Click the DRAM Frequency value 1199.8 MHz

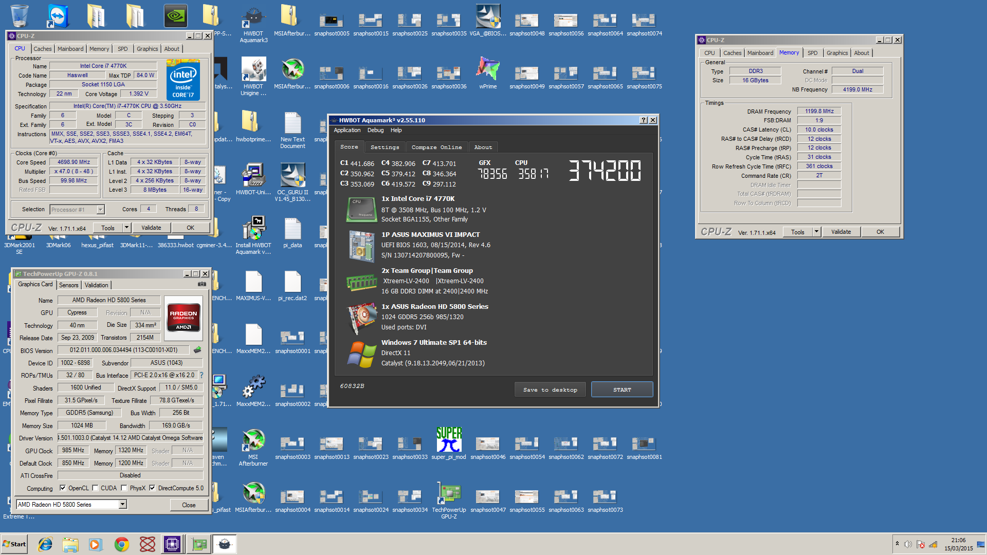(x=819, y=111)
